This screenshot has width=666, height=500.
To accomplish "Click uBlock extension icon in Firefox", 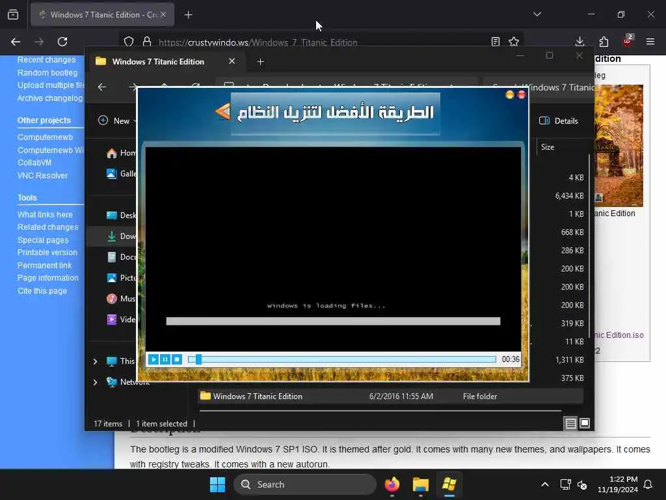I will [x=628, y=41].
